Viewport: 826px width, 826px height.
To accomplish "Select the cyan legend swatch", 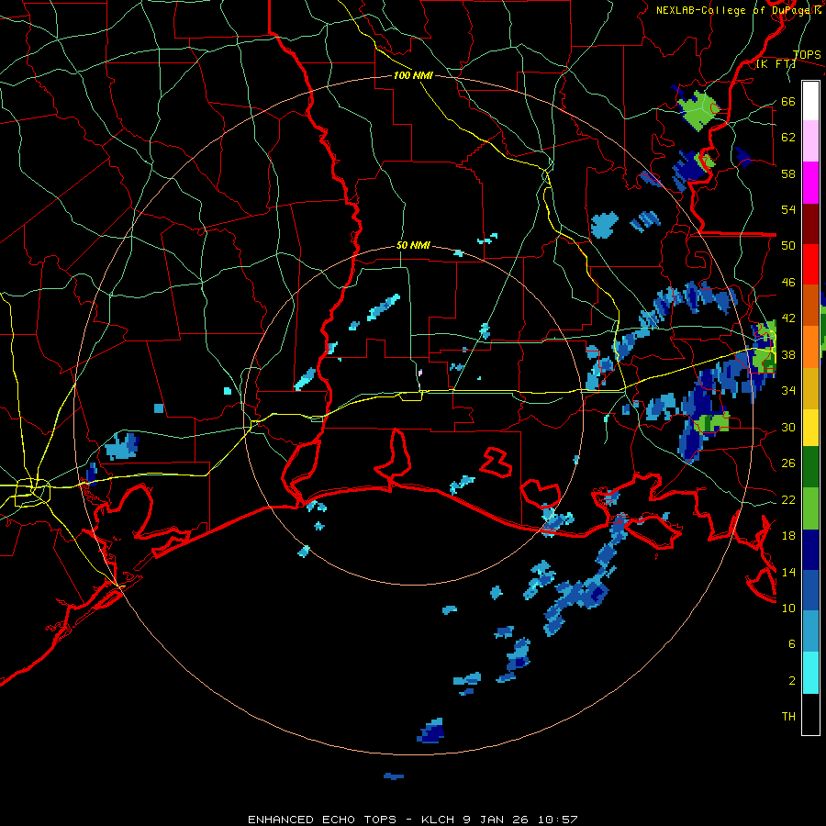I will point(810,673).
